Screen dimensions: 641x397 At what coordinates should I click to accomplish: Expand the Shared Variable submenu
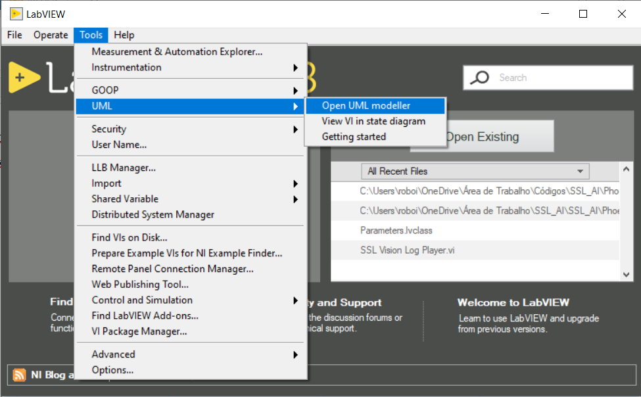pyautogui.click(x=191, y=199)
